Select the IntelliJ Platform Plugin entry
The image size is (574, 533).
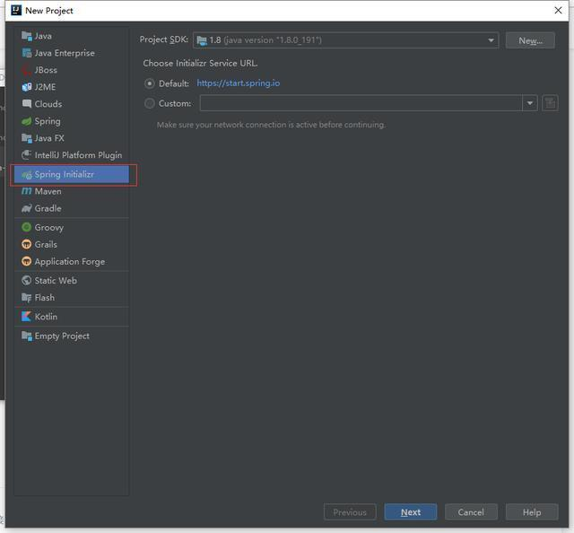coord(72,155)
